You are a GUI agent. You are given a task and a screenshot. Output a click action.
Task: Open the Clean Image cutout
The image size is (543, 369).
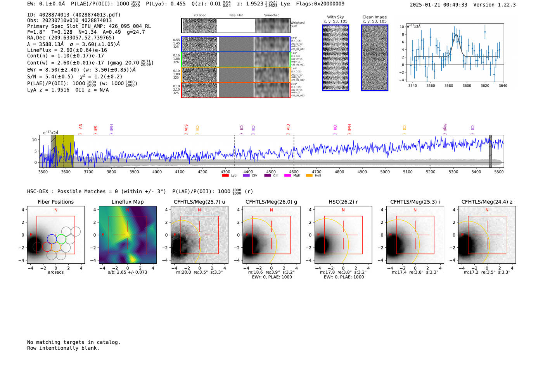click(x=374, y=58)
